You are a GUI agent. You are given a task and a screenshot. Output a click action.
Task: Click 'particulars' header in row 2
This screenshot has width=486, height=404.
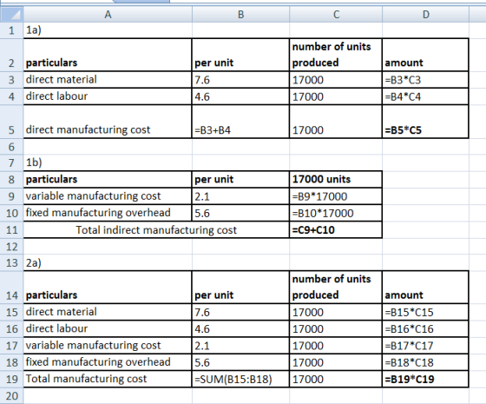pos(108,55)
